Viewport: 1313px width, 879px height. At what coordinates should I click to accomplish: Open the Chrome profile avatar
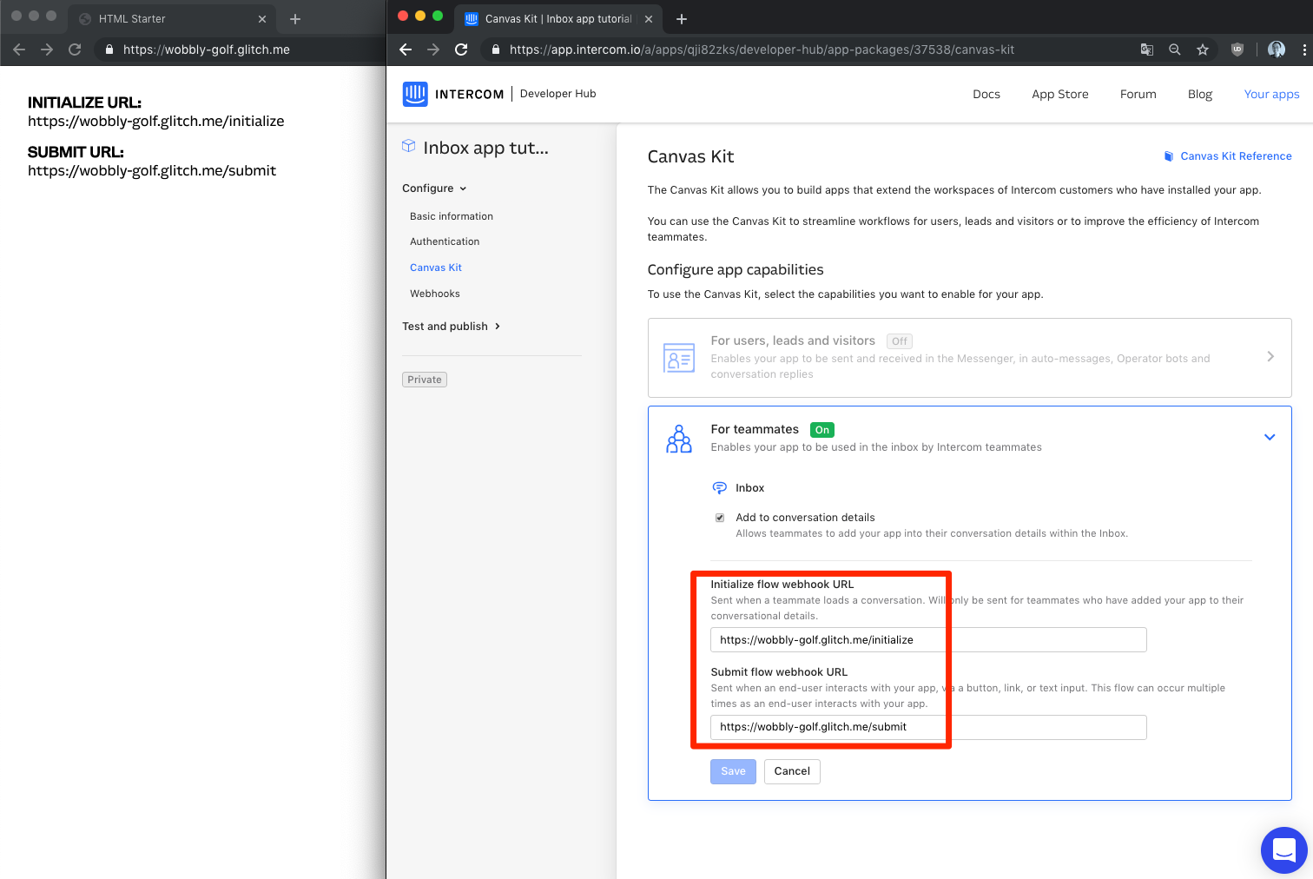[x=1276, y=50]
